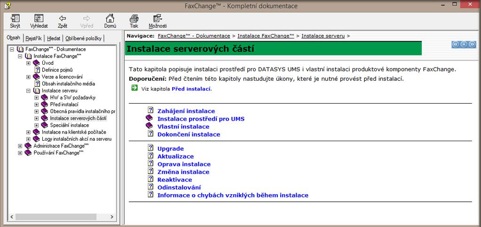The height and width of the screenshot is (227, 481).
Task: Expand the Před instalací tree node
Action: (x=37, y=104)
